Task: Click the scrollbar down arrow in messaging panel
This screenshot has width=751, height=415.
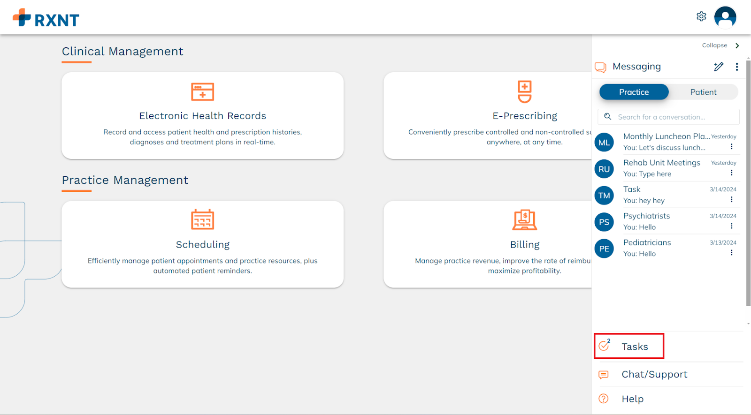Action: [x=748, y=324]
